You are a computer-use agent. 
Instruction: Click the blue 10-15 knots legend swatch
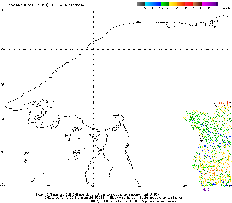[x=157, y=4]
